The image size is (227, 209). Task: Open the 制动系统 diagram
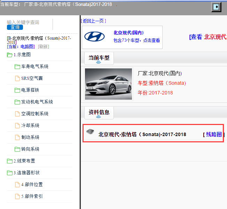(x=30, y=137)
